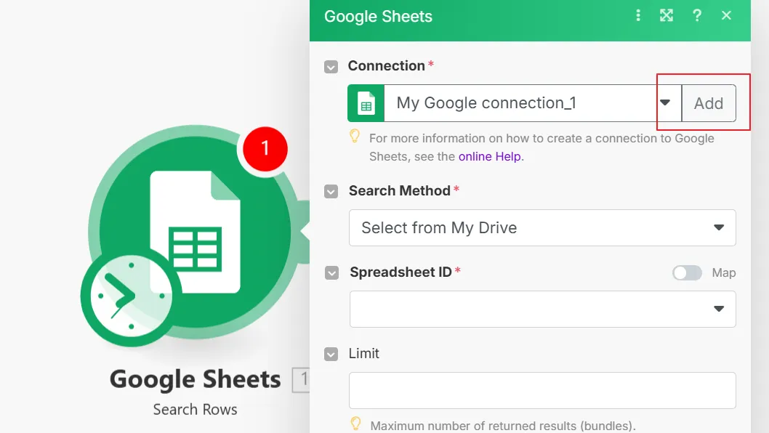Collapse the Limit field chevron
This screenshot has width=769, height=433.
click(331, 354)
